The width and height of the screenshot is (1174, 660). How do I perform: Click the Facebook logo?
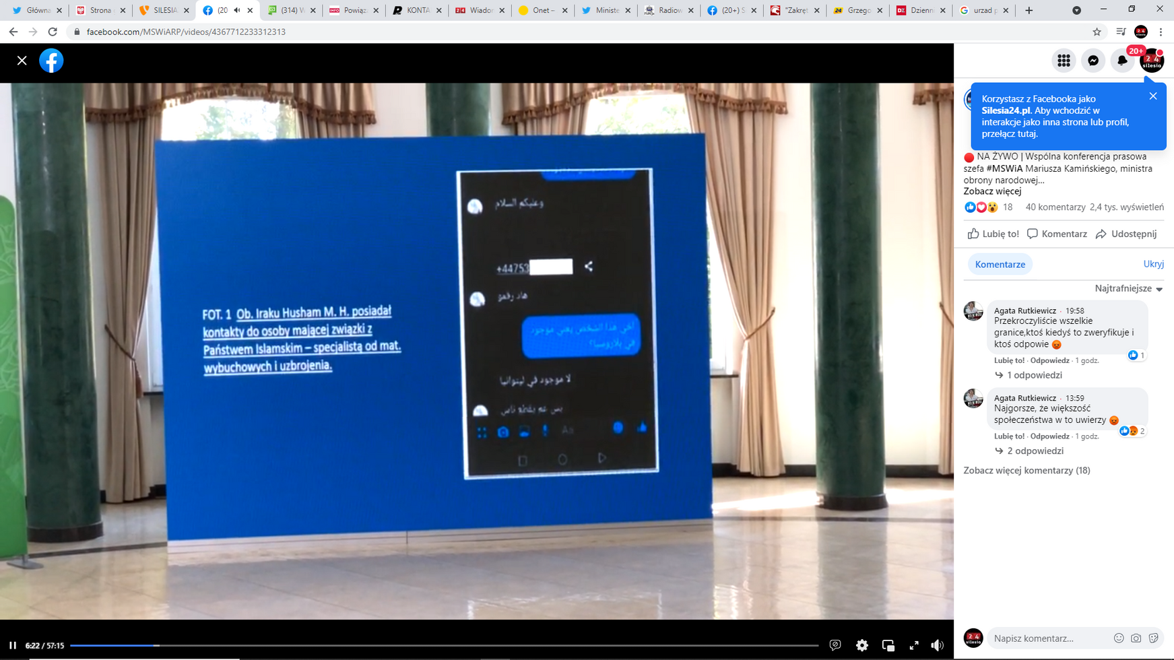pyautogui.click(x=51, y=61)
